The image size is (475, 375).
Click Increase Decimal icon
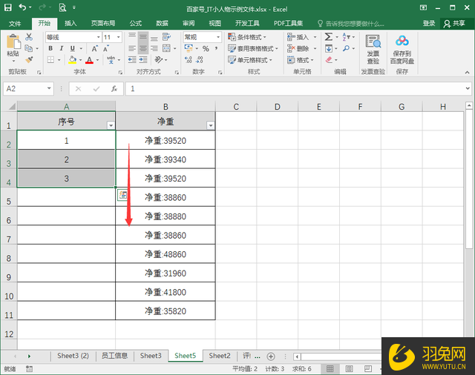pyautogui.click(x=188, y=60)
